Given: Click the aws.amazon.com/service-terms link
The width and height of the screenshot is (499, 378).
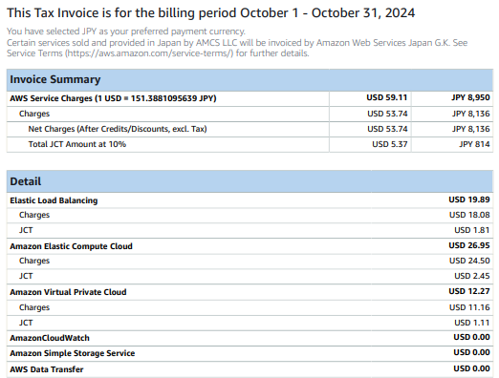Looking at the screenshot, I should click(x=149, y=53).
